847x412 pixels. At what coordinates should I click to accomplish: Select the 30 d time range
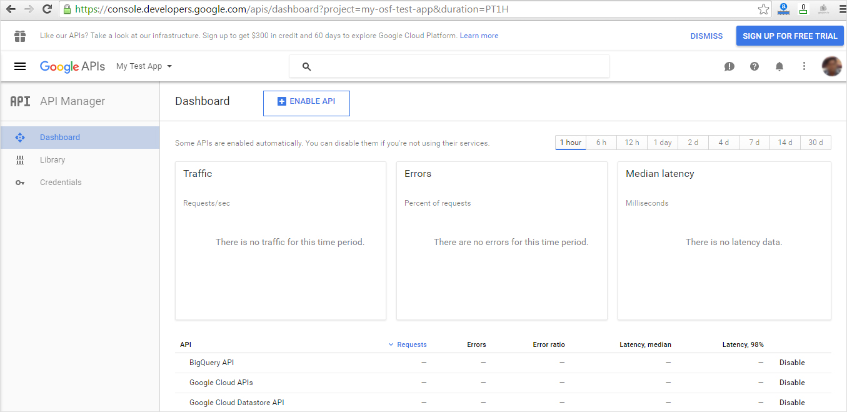(816, 143)
